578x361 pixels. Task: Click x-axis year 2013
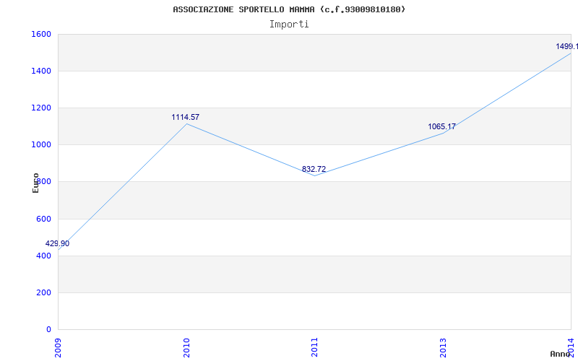pos(443,347)
